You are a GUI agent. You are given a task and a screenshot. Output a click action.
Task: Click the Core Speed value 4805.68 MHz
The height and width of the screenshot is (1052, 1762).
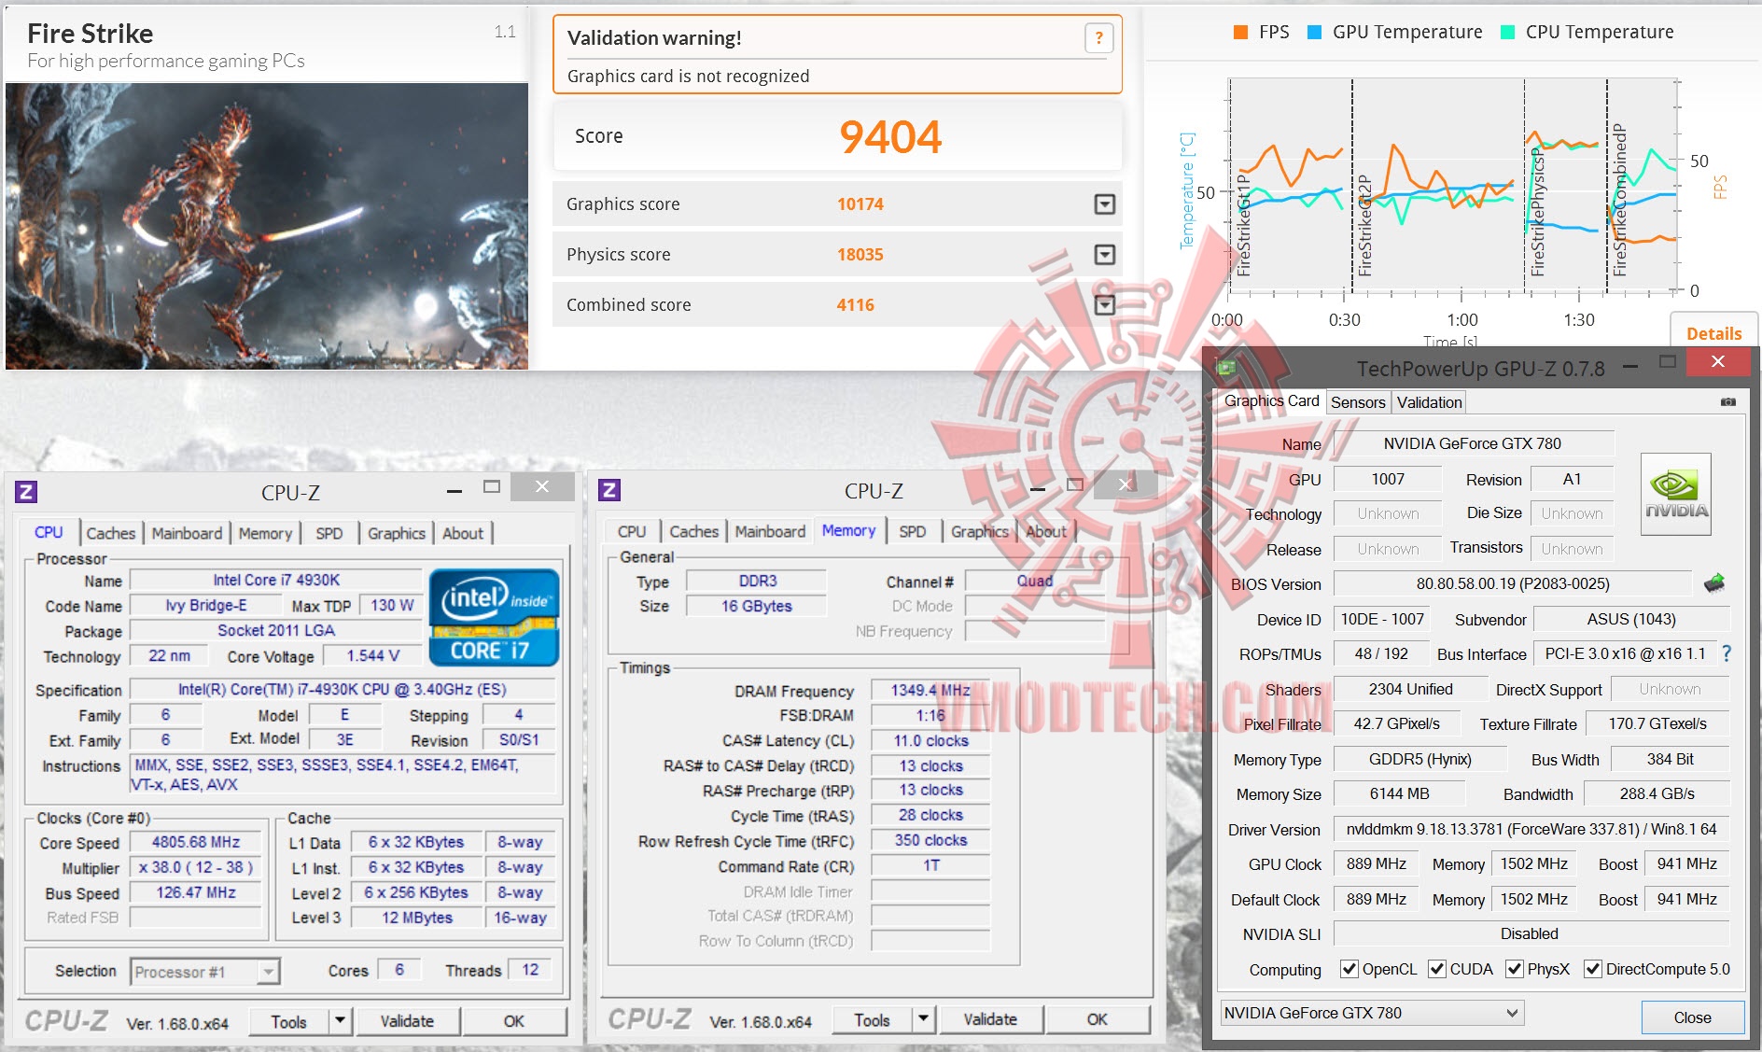click(196, 842)
